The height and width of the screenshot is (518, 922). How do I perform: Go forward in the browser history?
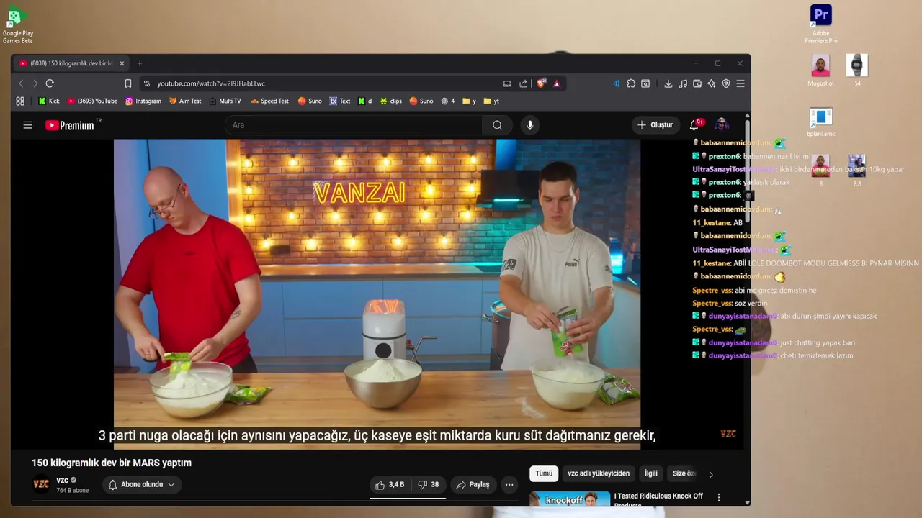click(35, 83)
